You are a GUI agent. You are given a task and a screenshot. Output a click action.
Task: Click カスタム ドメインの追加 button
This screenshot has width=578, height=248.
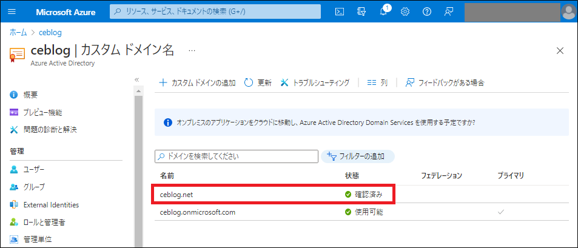[x=197, y=82]
